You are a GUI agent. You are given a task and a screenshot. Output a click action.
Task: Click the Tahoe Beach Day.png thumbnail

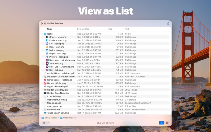45,113
